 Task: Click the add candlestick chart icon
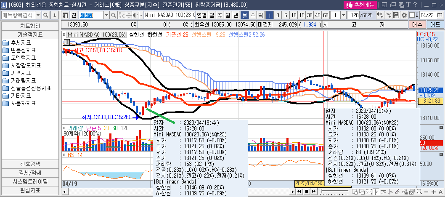click(380, 15)
